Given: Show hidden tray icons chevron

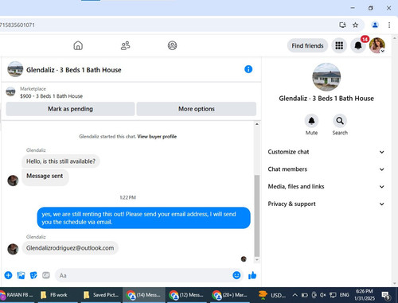Looking at the screenshot, I should 295,295.
